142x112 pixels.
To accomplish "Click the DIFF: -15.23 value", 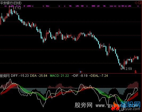I will pyautogui.click(x=20, y=75).
